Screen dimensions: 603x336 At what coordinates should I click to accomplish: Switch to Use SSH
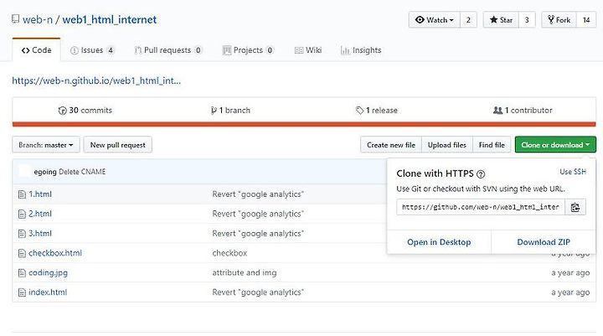point(573,172)
